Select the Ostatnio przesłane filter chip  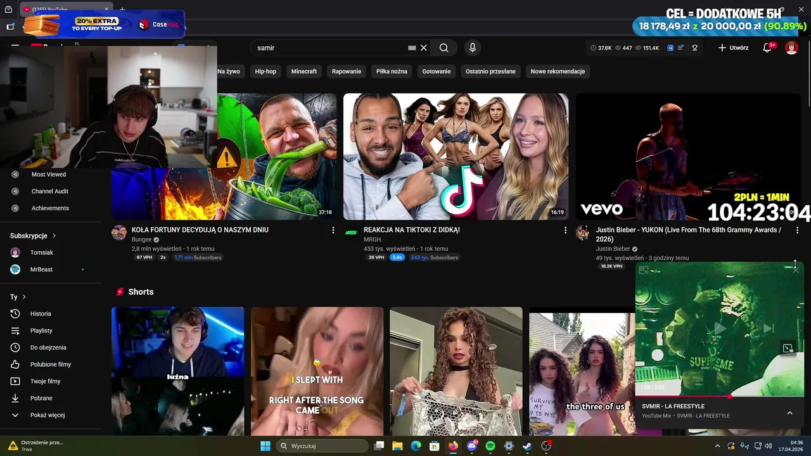pyautogui.click(x=490, y=72)
